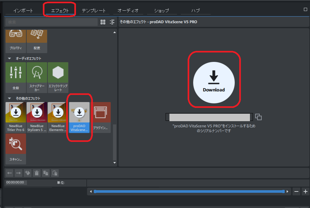Click the search field in effects panel
The image size is (310, 208).
(x=52, y=22)
